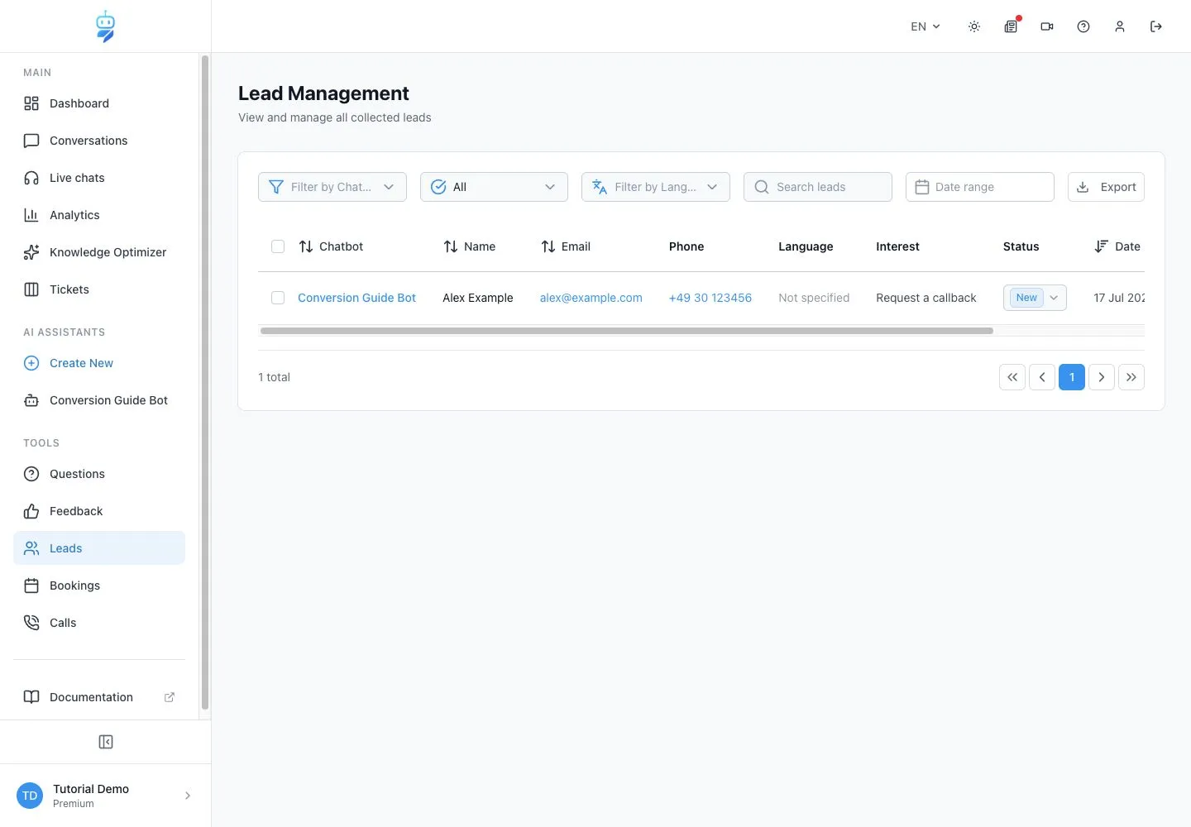Click the alex@example.com email link

pos(591,298)
